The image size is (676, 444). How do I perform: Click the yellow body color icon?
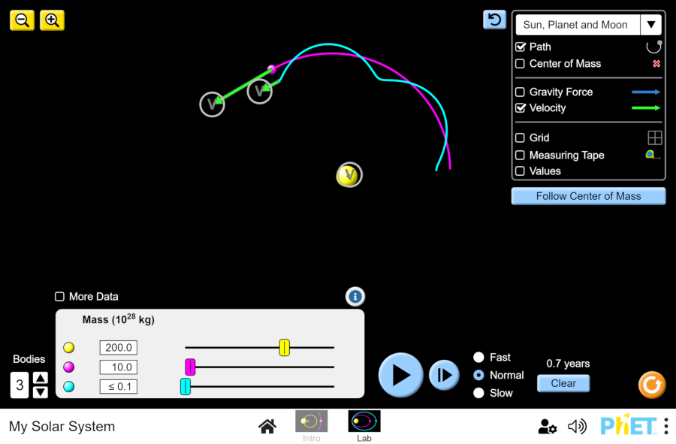pos(69,347)
